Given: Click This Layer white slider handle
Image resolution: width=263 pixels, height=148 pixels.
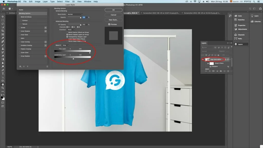Looking at the screenshot, I should pos(90,53).
